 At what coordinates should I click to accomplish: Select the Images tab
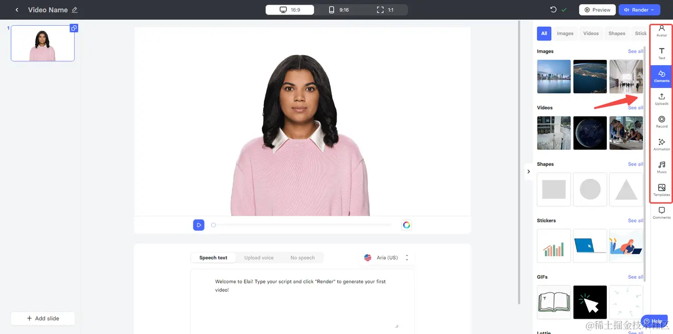click(x=565, y=33)
